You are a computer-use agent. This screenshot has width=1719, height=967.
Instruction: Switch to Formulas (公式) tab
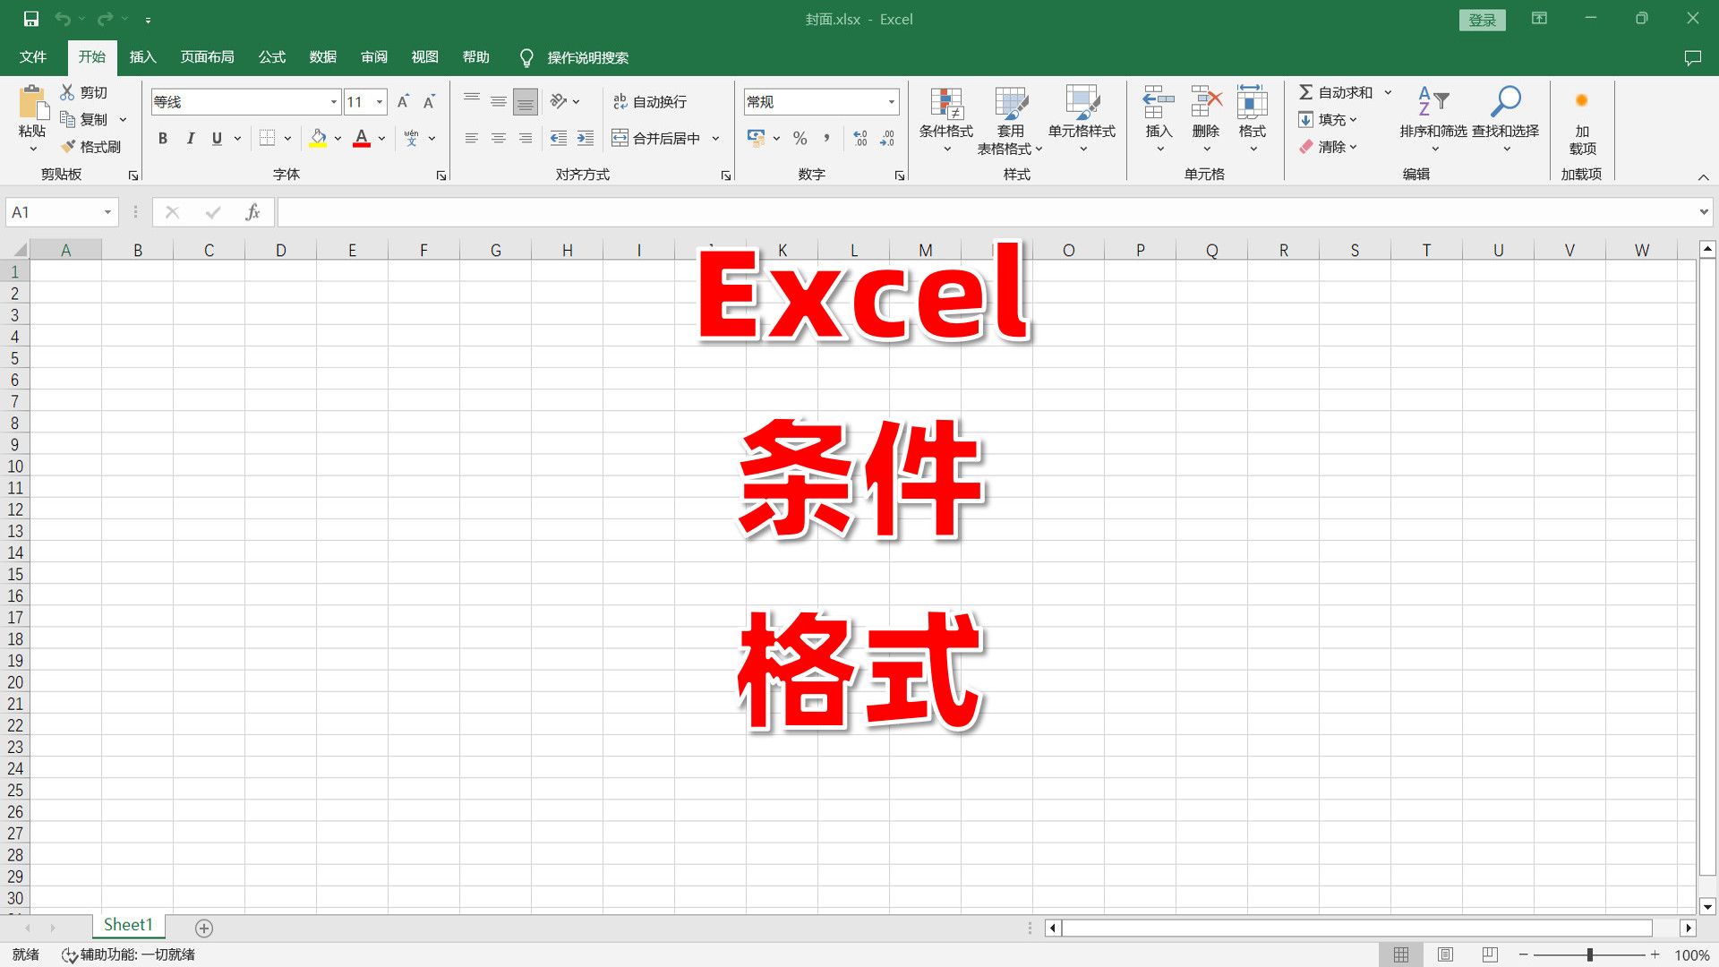pyautogui.click(x=272, y=57)
